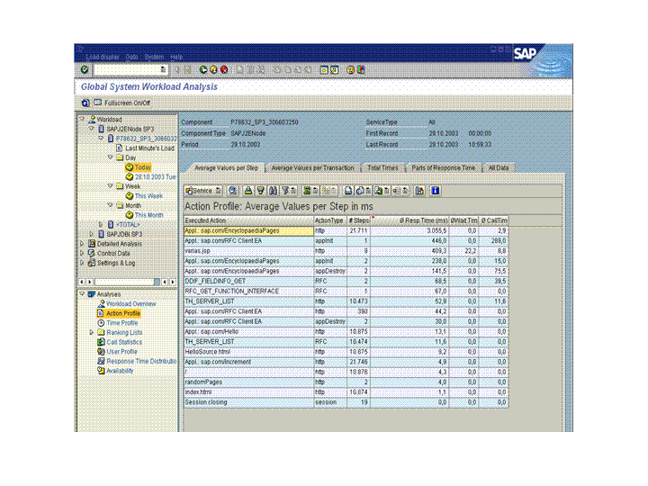Click the blue Information icon

point(436,191)
